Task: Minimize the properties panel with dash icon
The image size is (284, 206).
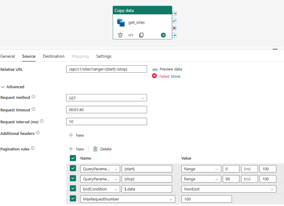Action: click(275, 49)
